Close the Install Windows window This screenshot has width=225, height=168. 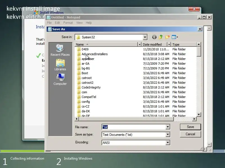pos(194,9)
